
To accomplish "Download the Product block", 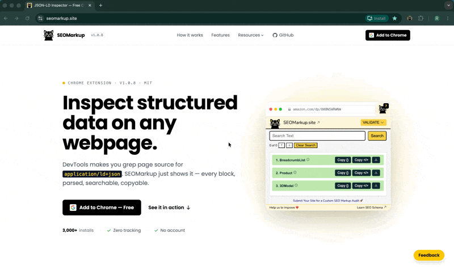I will pyautogui.click(x=376, y=173).
